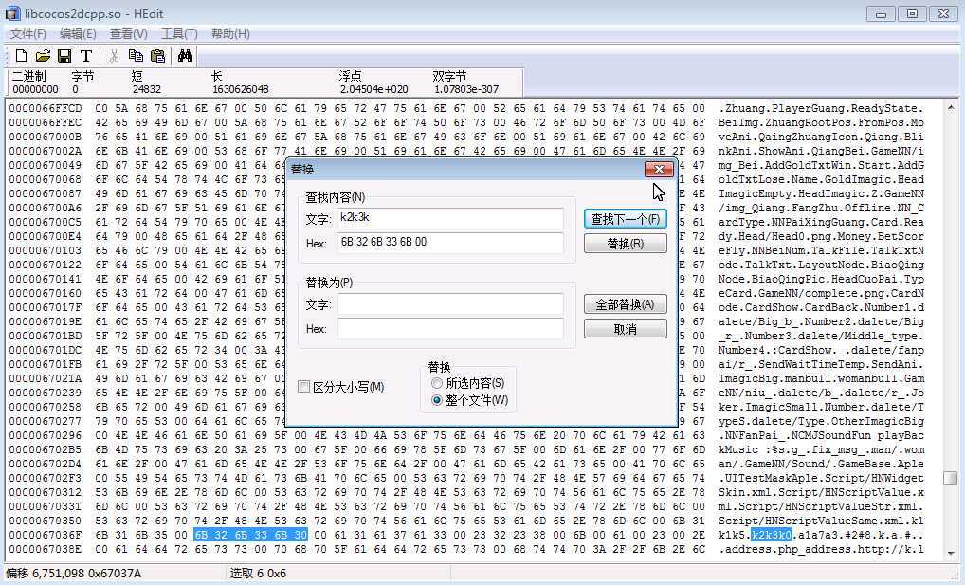Click the highlighted hex bytes 6B 32 6B 33 6B 30
This screenshot has height=585, width=965.
pyautogui.click(x=250, y=535)
